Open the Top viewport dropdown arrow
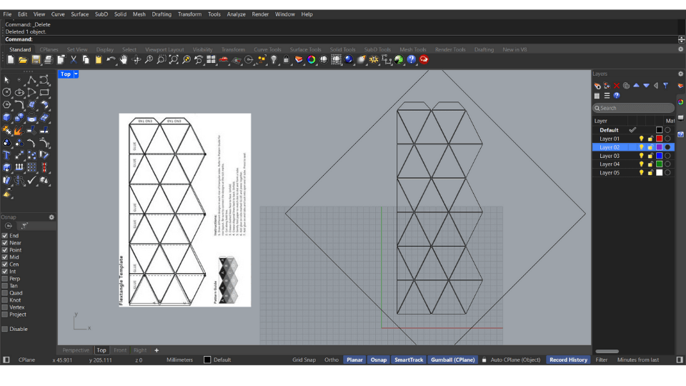This screenshot has width=686, height=386. click(76, 74)
